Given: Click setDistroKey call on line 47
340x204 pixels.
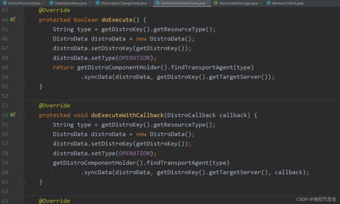Looking at the screenshot, I should 111,48.
